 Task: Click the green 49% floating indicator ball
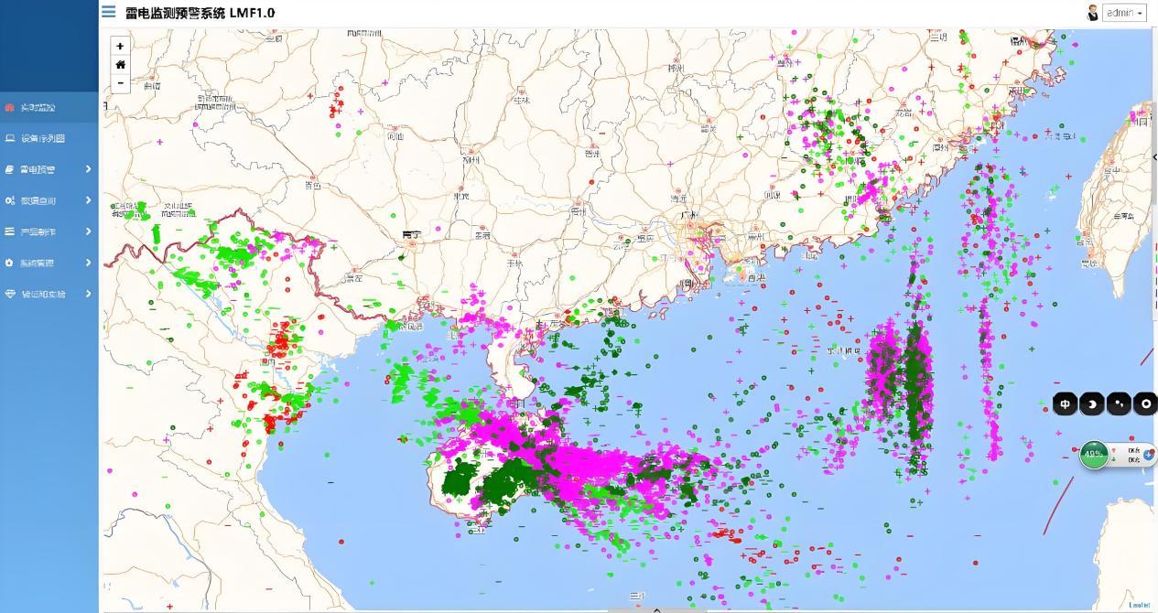(1093, 454)
